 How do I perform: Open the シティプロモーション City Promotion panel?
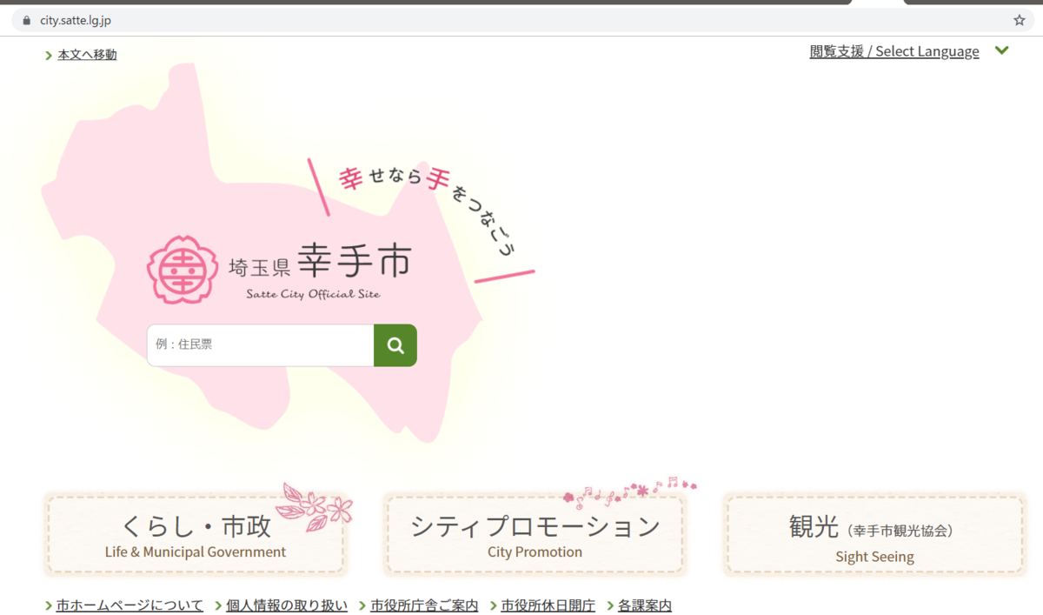click(535, 535)
